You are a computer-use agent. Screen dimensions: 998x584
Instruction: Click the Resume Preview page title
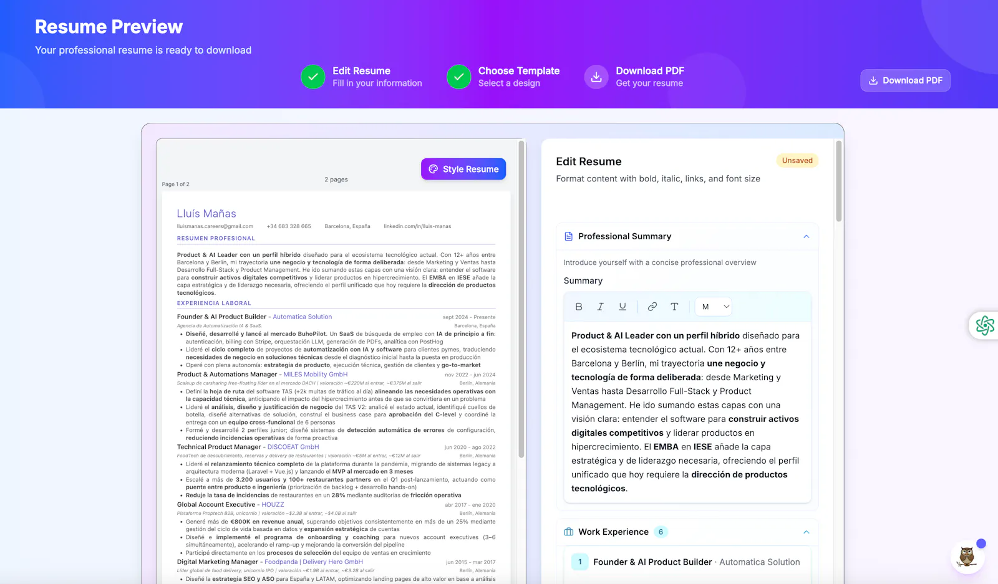click(x=109, y=27)
